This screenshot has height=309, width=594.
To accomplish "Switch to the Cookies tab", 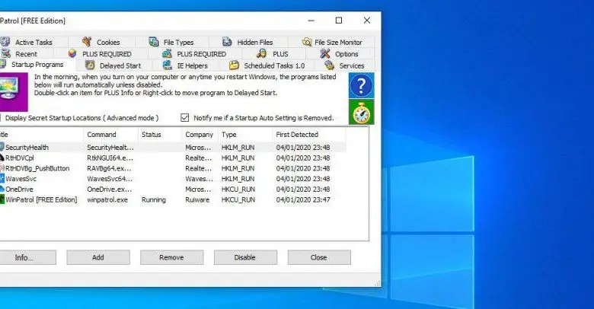I will 101,42.
